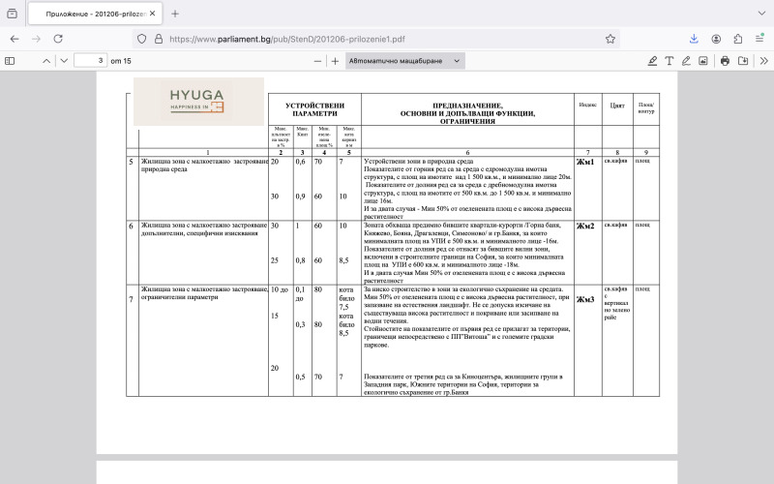Image resolution: width=774 pixels, height=484 pixels.
Task: Select the add image tool
Action: click(x=703, y=60)
